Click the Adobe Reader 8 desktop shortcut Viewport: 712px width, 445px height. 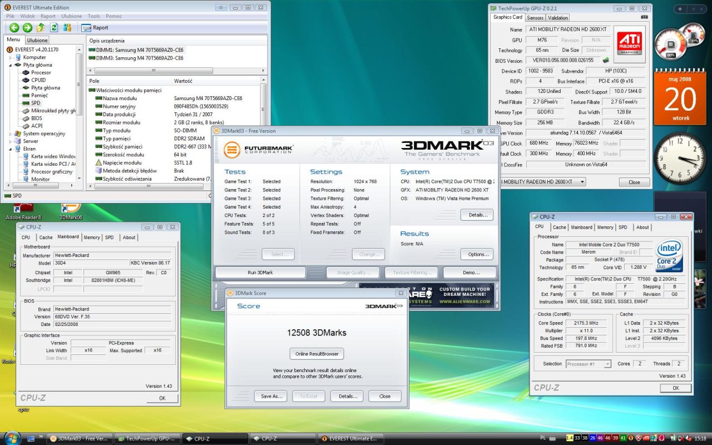[x=23, y=211]
